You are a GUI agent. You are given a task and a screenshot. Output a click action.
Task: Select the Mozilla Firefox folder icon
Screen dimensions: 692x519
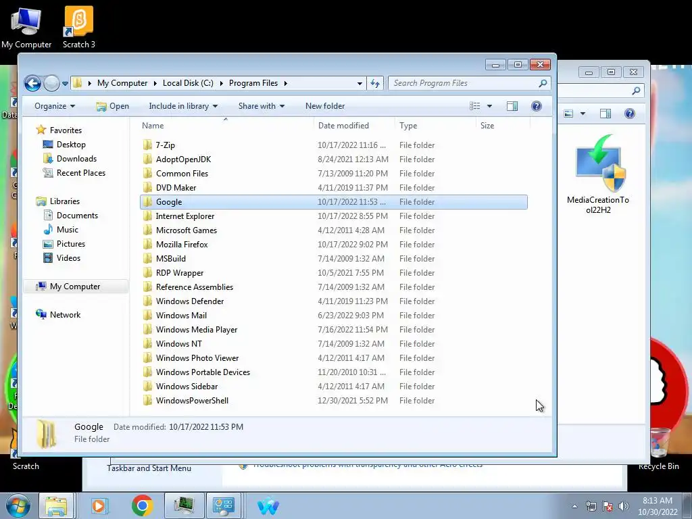click(147, 244)
